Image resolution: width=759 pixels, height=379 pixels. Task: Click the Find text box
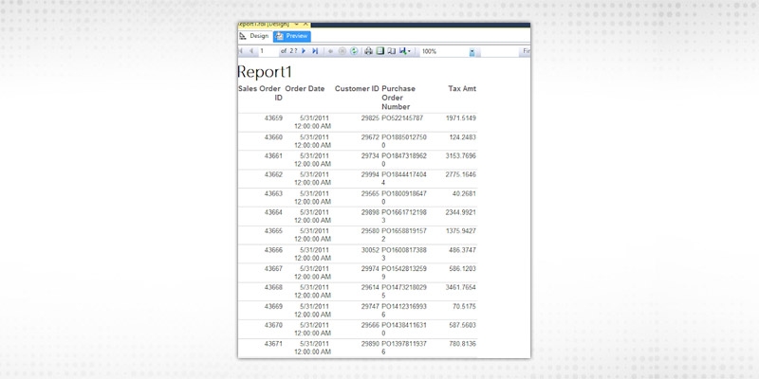(527, 51)
